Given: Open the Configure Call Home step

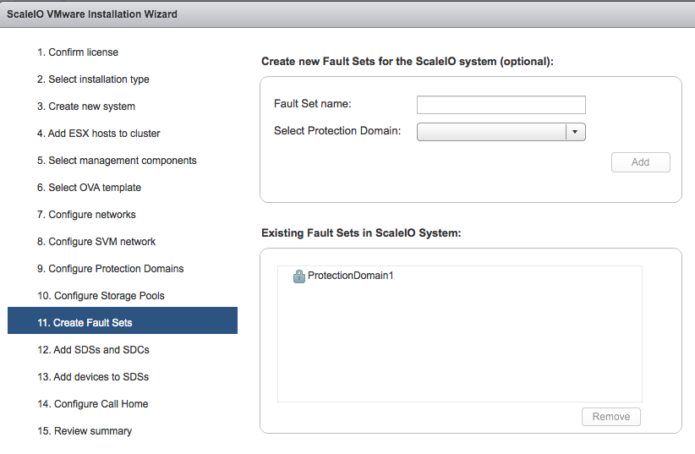Looking at the screenshot, I should pos(93,404).
